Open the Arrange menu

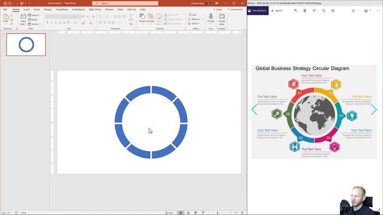point(150,19)
